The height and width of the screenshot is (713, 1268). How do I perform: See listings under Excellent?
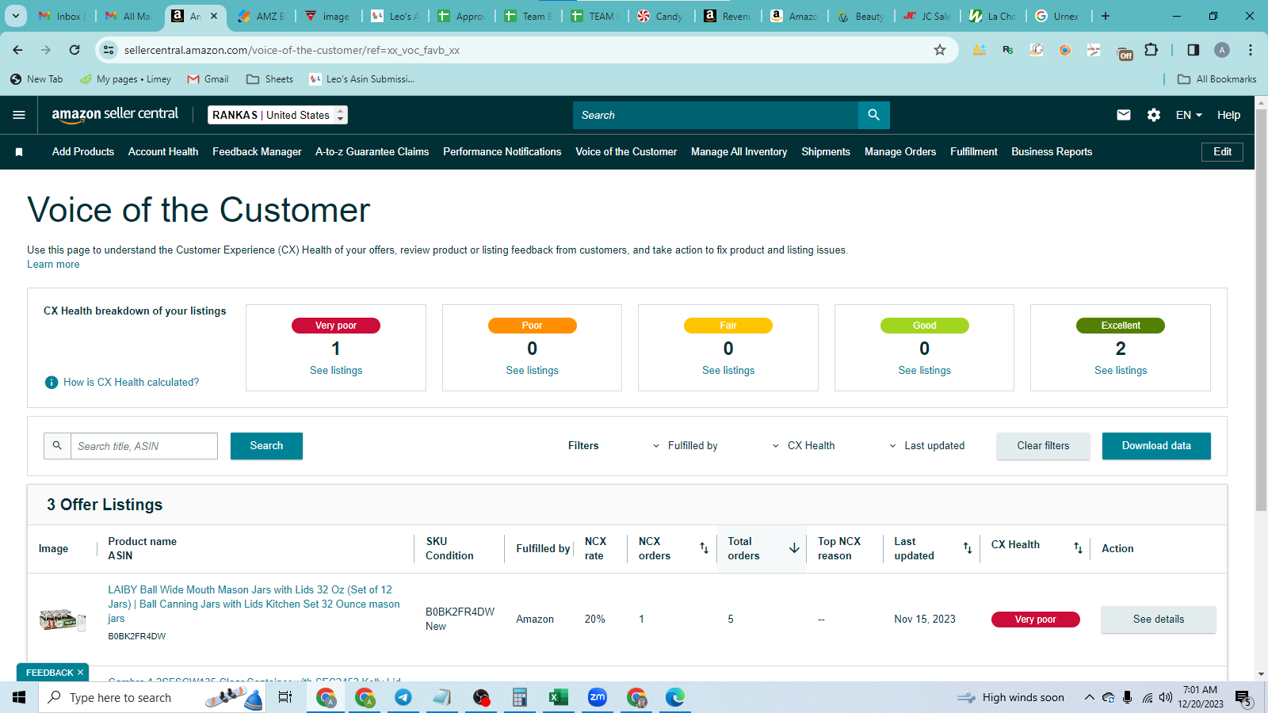(1121, 371)
